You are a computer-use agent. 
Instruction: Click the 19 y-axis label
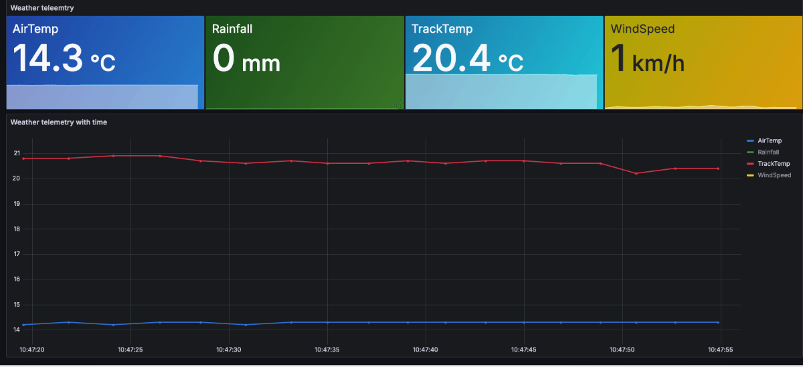tap(17, 204)
